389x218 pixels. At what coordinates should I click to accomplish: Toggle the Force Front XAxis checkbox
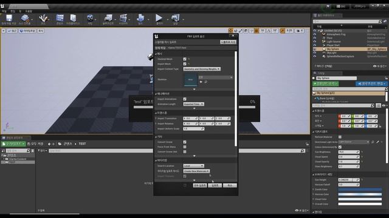185,147
